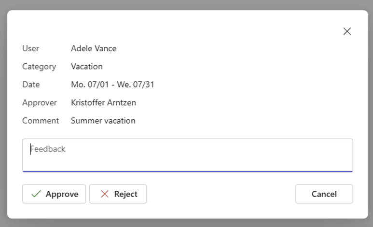Select the Vacation category value

point(87,67)
